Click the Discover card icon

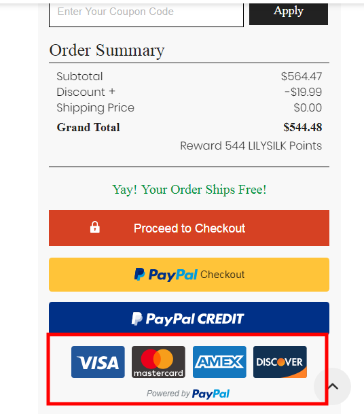tap(280, 362)
